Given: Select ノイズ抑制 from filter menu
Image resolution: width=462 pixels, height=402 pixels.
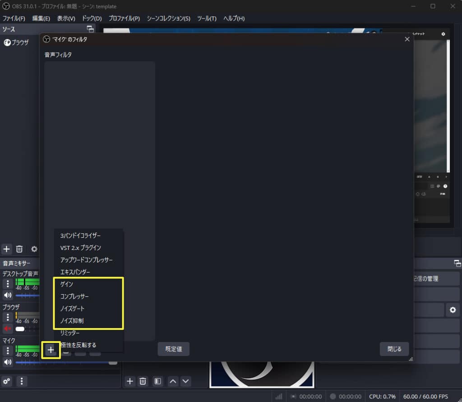Looking at the screenshot, I should 72,321.
